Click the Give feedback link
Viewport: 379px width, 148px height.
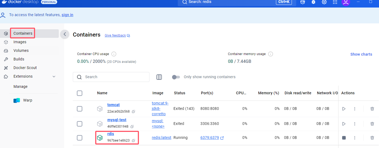pos(115,35)
